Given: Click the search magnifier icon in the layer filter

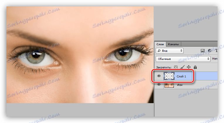Looking at the screenshot, I should [159, 51].
